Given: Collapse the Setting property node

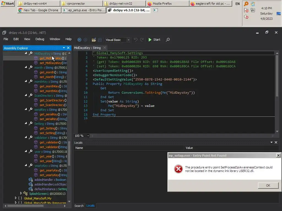Looking at the screenshot, I should (26, 123).
